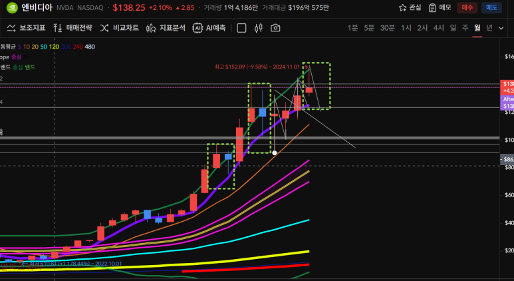Click the purple After-hours price tag
This screenshot has width=514, height=281.
click(x=507, y=103)
